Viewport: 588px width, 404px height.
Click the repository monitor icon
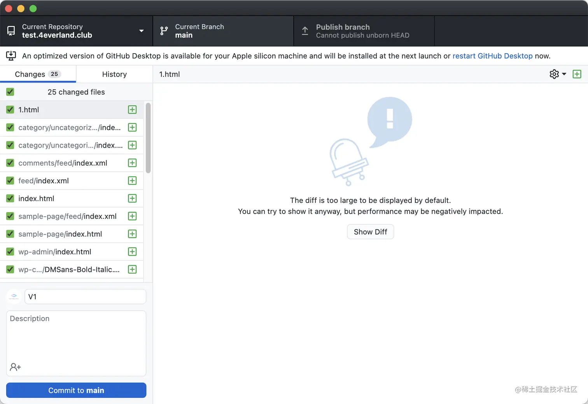coord(11,31)
